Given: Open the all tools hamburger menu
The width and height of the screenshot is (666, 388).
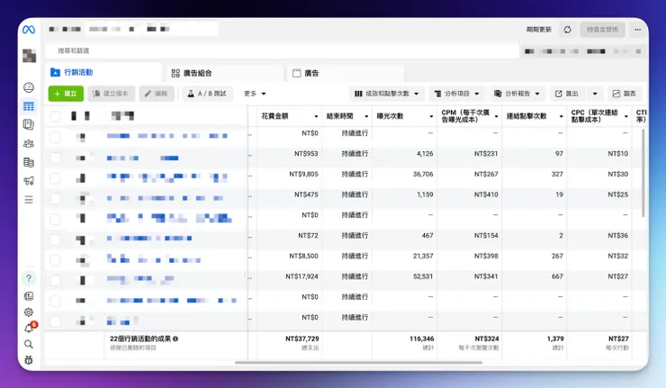Looking at the screenshot, I should point(29,199).
